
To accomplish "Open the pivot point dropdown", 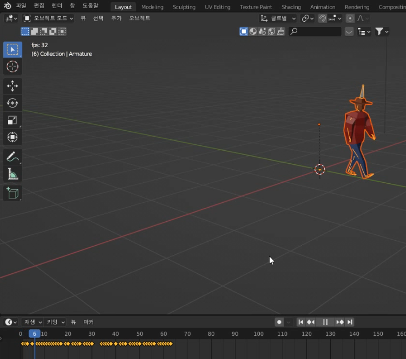I will tap(307, 18).
